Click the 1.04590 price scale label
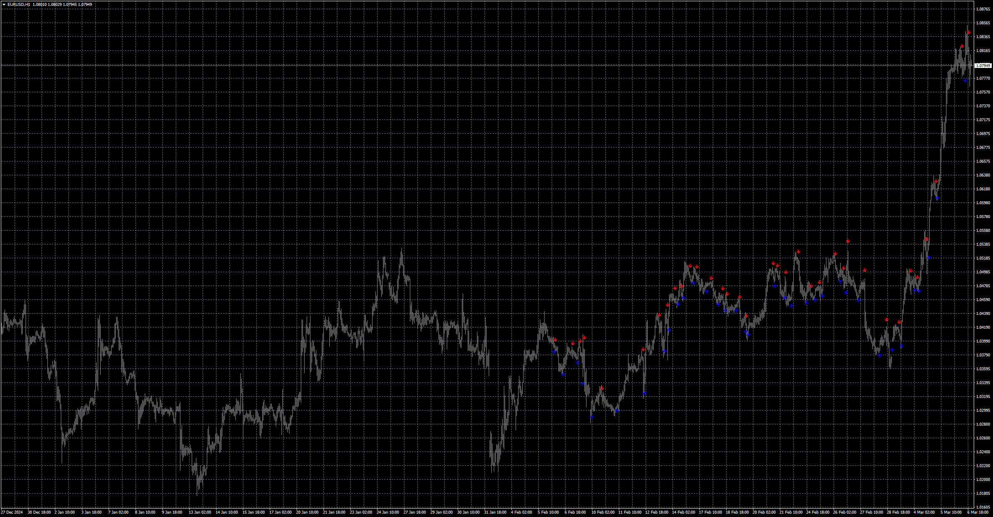 (983, 300)
